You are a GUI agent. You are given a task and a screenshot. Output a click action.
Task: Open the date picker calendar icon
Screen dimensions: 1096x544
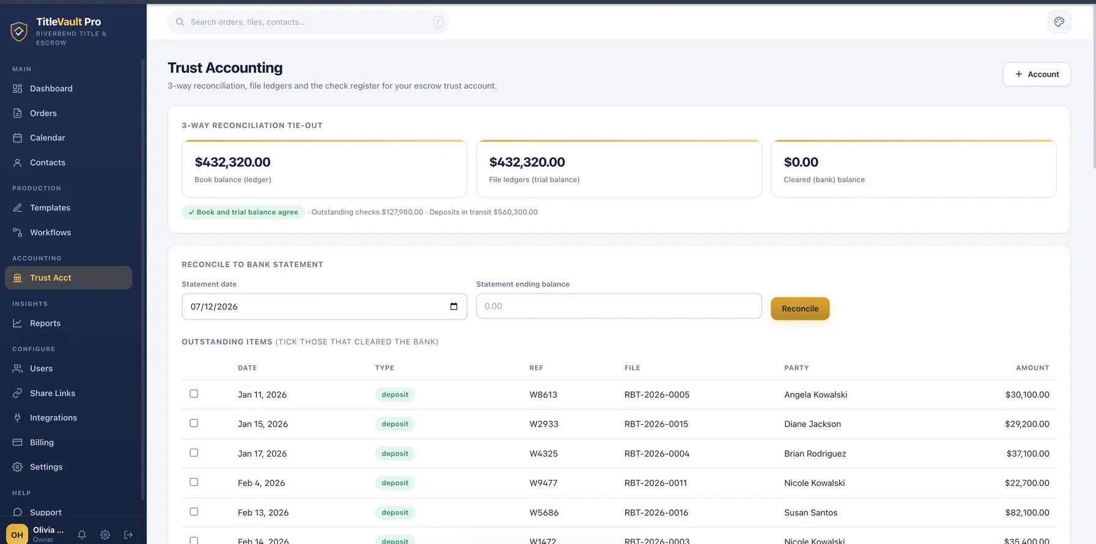pos(454,306)
